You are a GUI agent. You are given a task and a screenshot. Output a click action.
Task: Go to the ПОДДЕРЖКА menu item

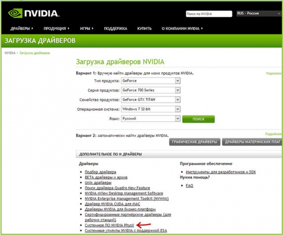(x=116, y=28)
